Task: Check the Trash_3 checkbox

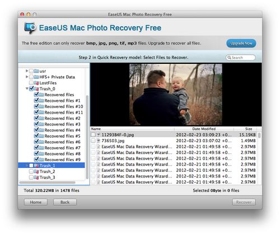Action: (x=31, y=177)
